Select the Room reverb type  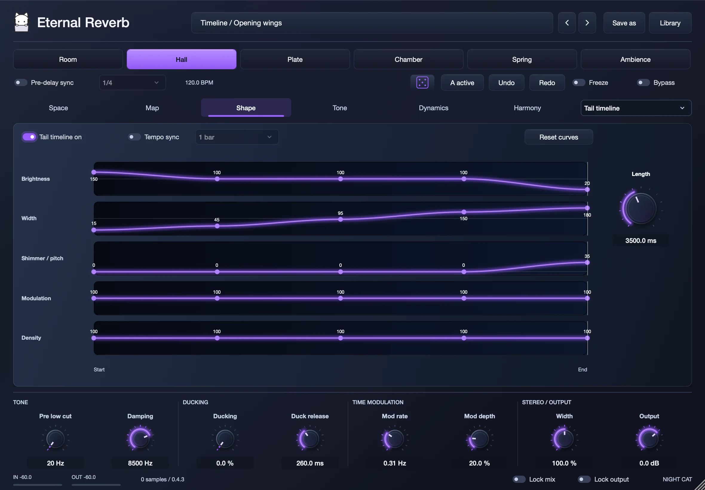click(x=68, y=59)
